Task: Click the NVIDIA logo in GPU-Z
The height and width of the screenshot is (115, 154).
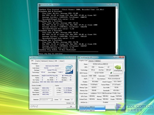Action: [x=118, y=68]
